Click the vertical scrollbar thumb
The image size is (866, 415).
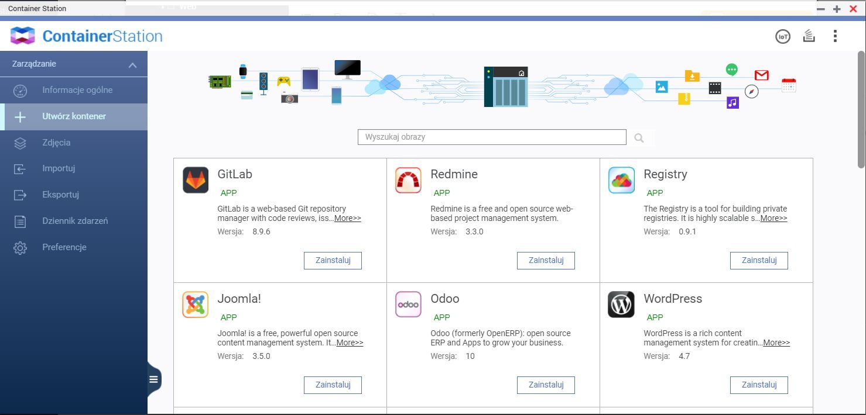tap(861, 109)
